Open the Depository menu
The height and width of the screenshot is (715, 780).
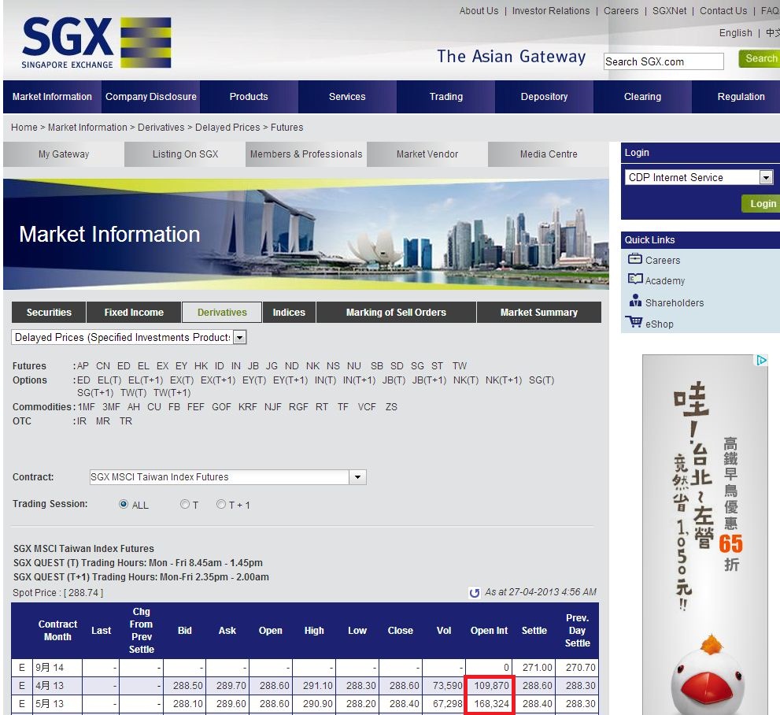click(x=544, y=97)
